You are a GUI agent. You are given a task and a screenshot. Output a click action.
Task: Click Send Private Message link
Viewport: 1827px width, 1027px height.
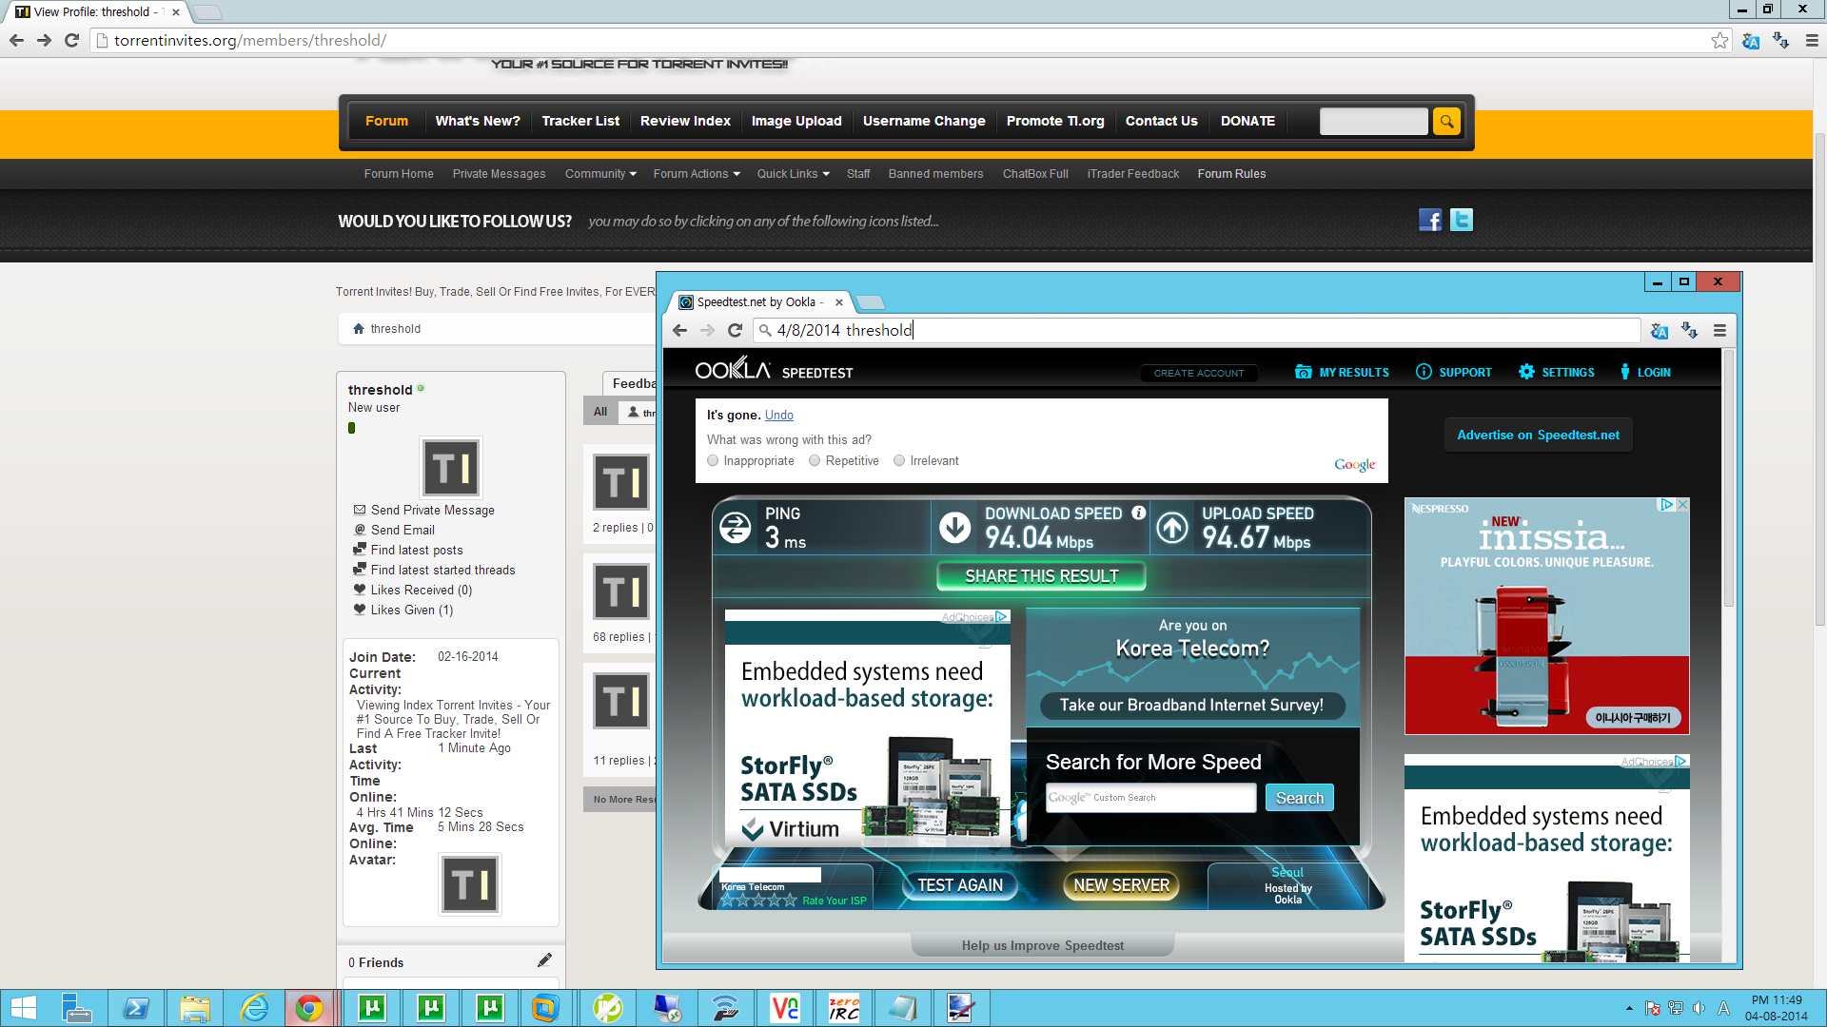click(433, 511)
